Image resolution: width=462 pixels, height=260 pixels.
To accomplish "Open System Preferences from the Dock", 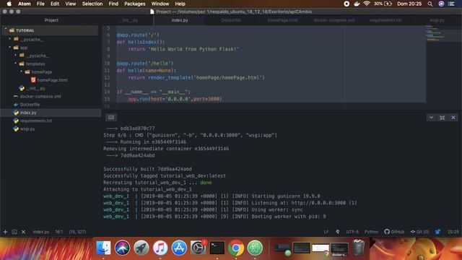I will [x=198, y=248].
